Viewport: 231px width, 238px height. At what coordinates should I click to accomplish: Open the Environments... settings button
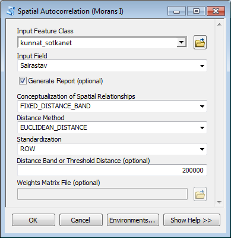click(133, 220)
